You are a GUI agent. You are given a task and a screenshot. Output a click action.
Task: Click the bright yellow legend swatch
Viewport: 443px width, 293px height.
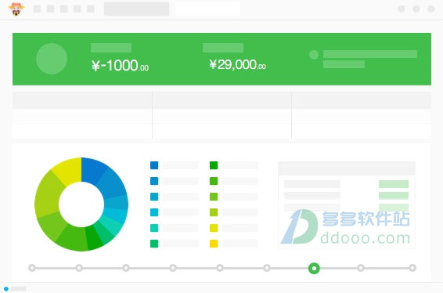coord(214,228)
